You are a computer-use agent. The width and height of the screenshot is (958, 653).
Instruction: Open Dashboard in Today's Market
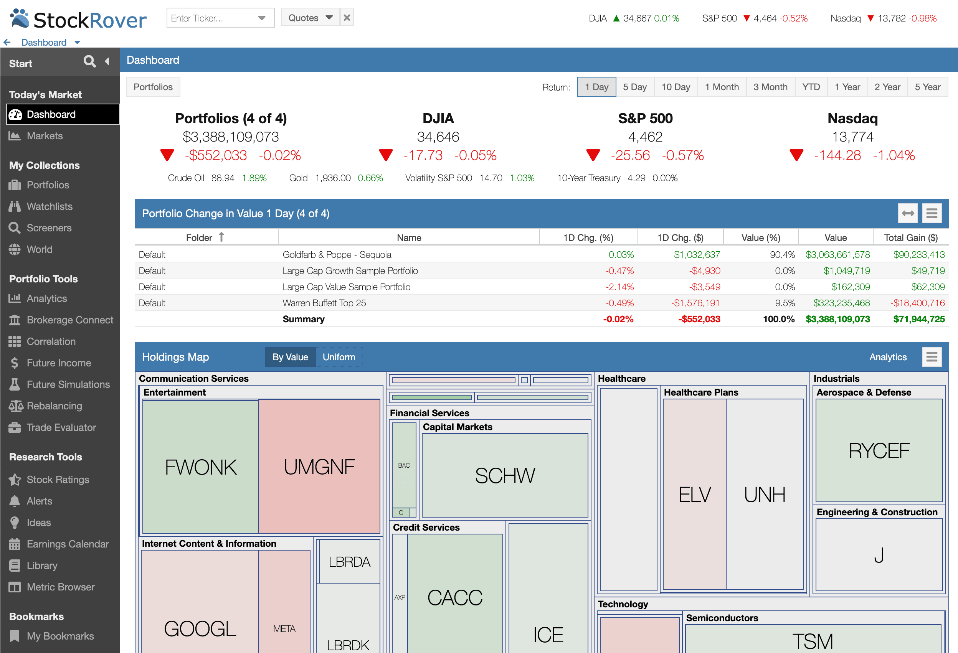pos(63,114)
